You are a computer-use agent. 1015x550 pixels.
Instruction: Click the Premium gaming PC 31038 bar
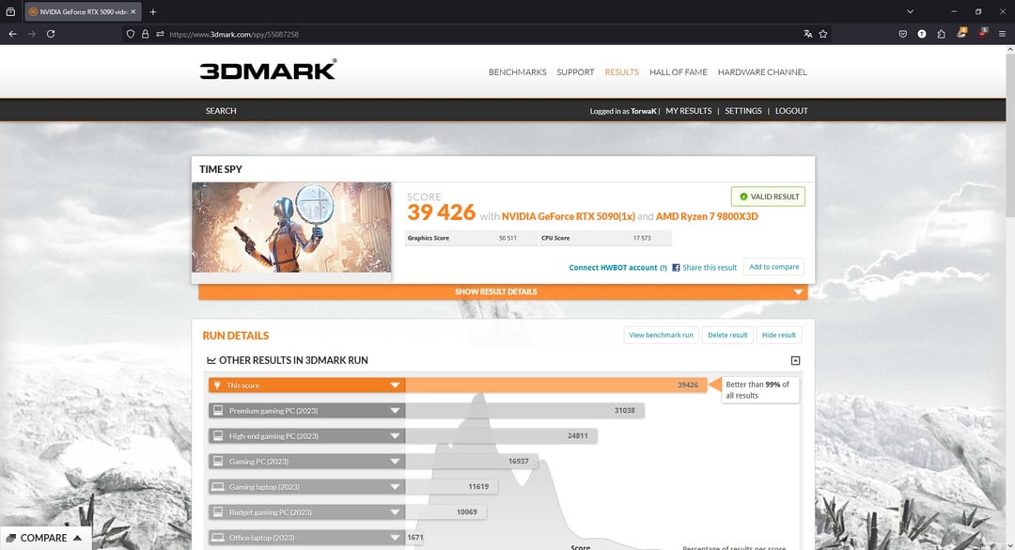[525, 411]
